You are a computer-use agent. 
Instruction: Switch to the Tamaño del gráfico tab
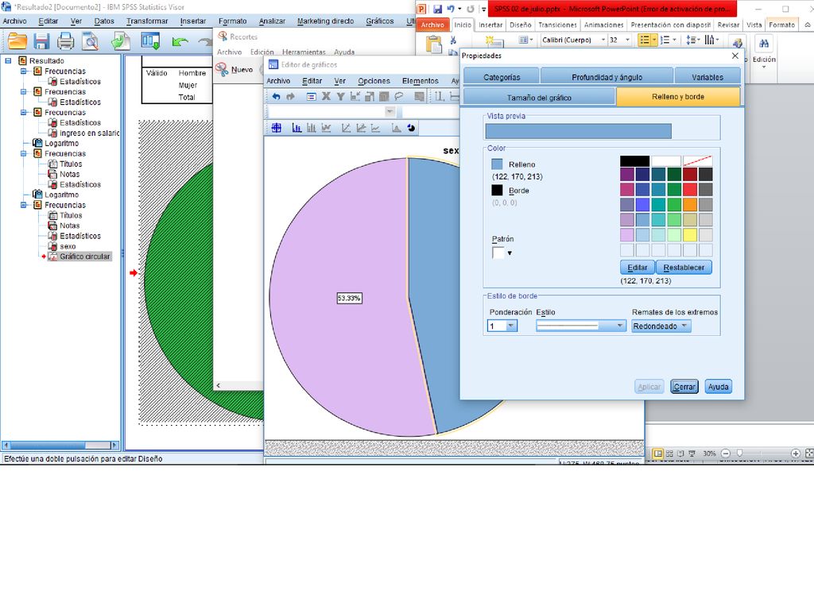coord(539,98)
